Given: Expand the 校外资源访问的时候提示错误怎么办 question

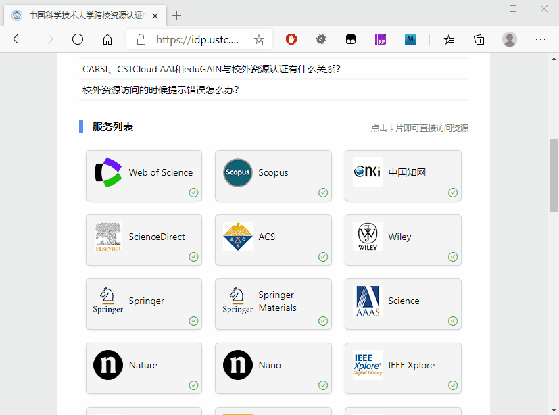Looking at the screenshot, I should (274, 90).
